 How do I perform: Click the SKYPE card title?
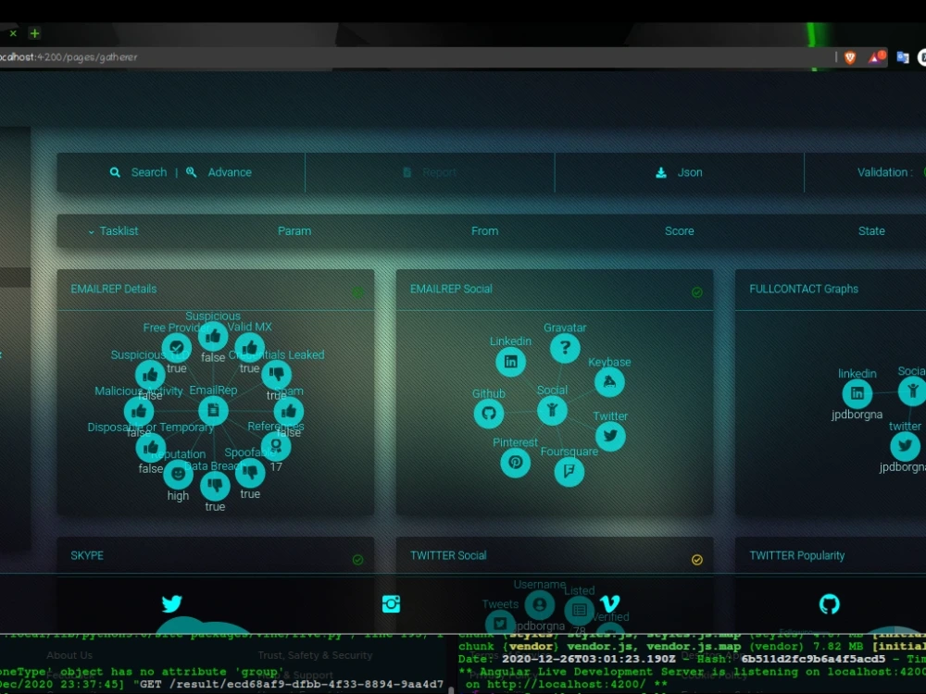pyautogui.click(x=87, y=556)
